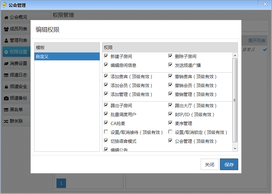Click the 模板 column header
The height and width of the screenshot is (194, 272).
pyautogui.click(x=67, y=48)
